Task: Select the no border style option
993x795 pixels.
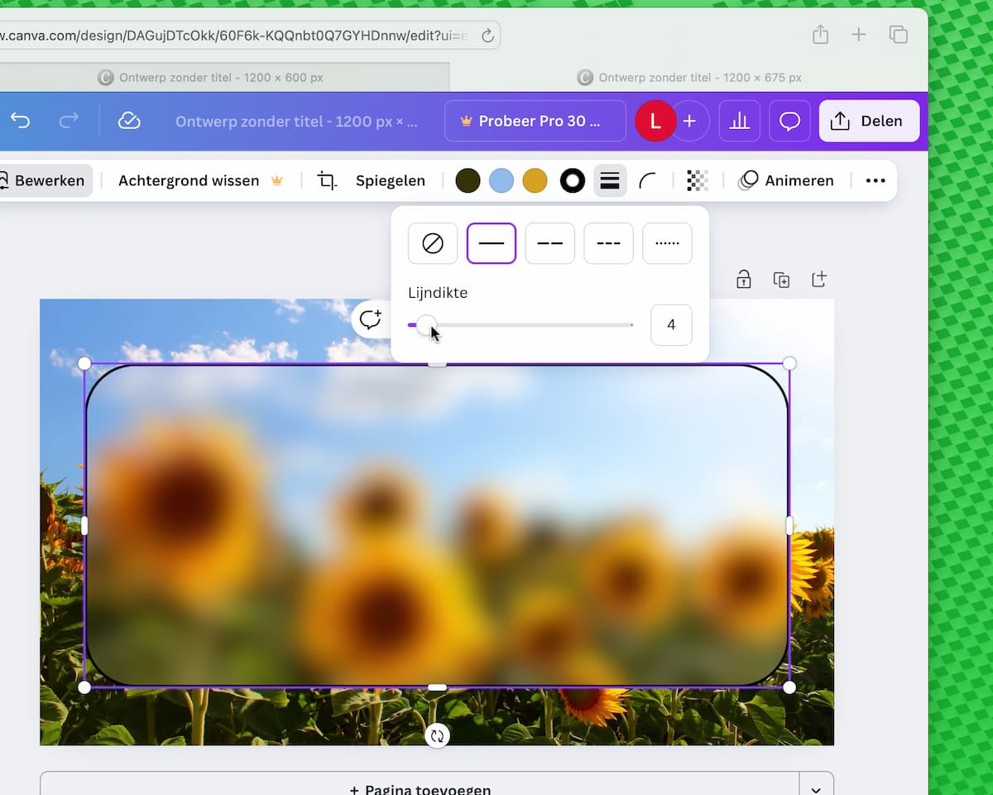Action: (x=433, y=243)
